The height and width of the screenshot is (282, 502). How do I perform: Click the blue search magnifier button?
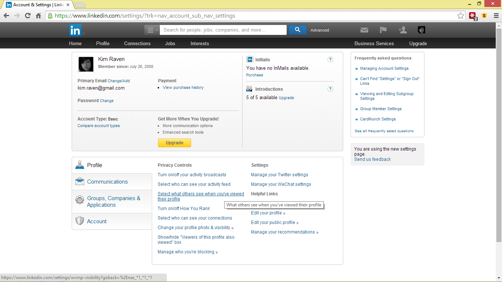[298, 30]
